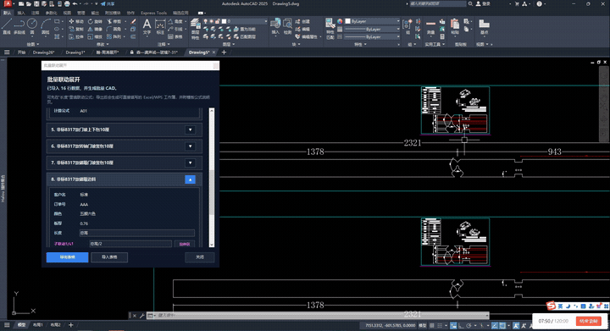This screenshot has width=610, height=331.
Task: Click the magenta button beside sub-link formula
Action: pyautogui.click(x=185, y=244)
